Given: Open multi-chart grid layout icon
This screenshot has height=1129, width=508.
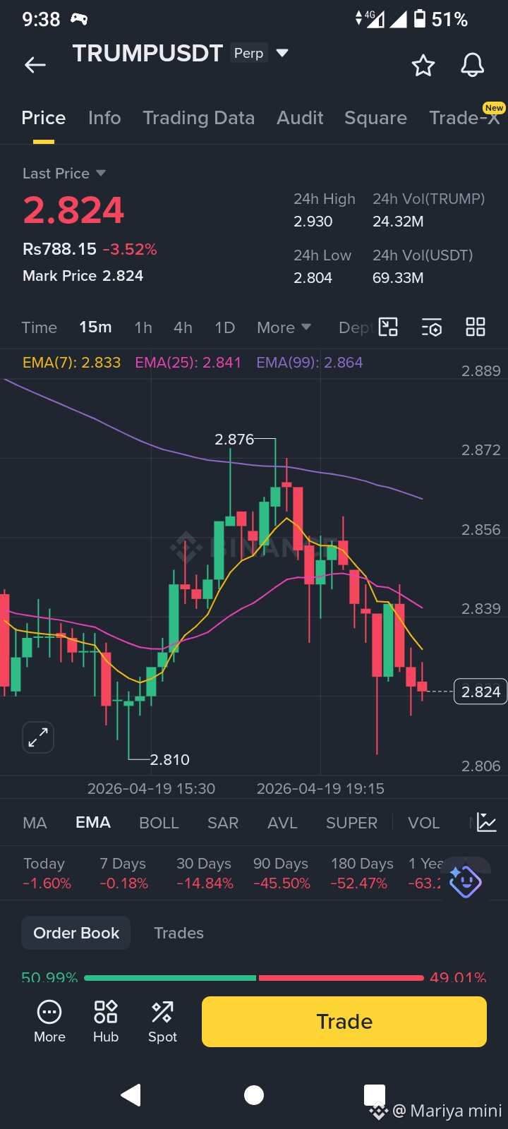Looking at the screenshot, I should click(x=476, y=327).
